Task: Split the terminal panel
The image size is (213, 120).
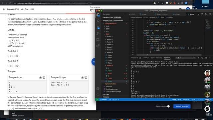Action: click(202, 58)
